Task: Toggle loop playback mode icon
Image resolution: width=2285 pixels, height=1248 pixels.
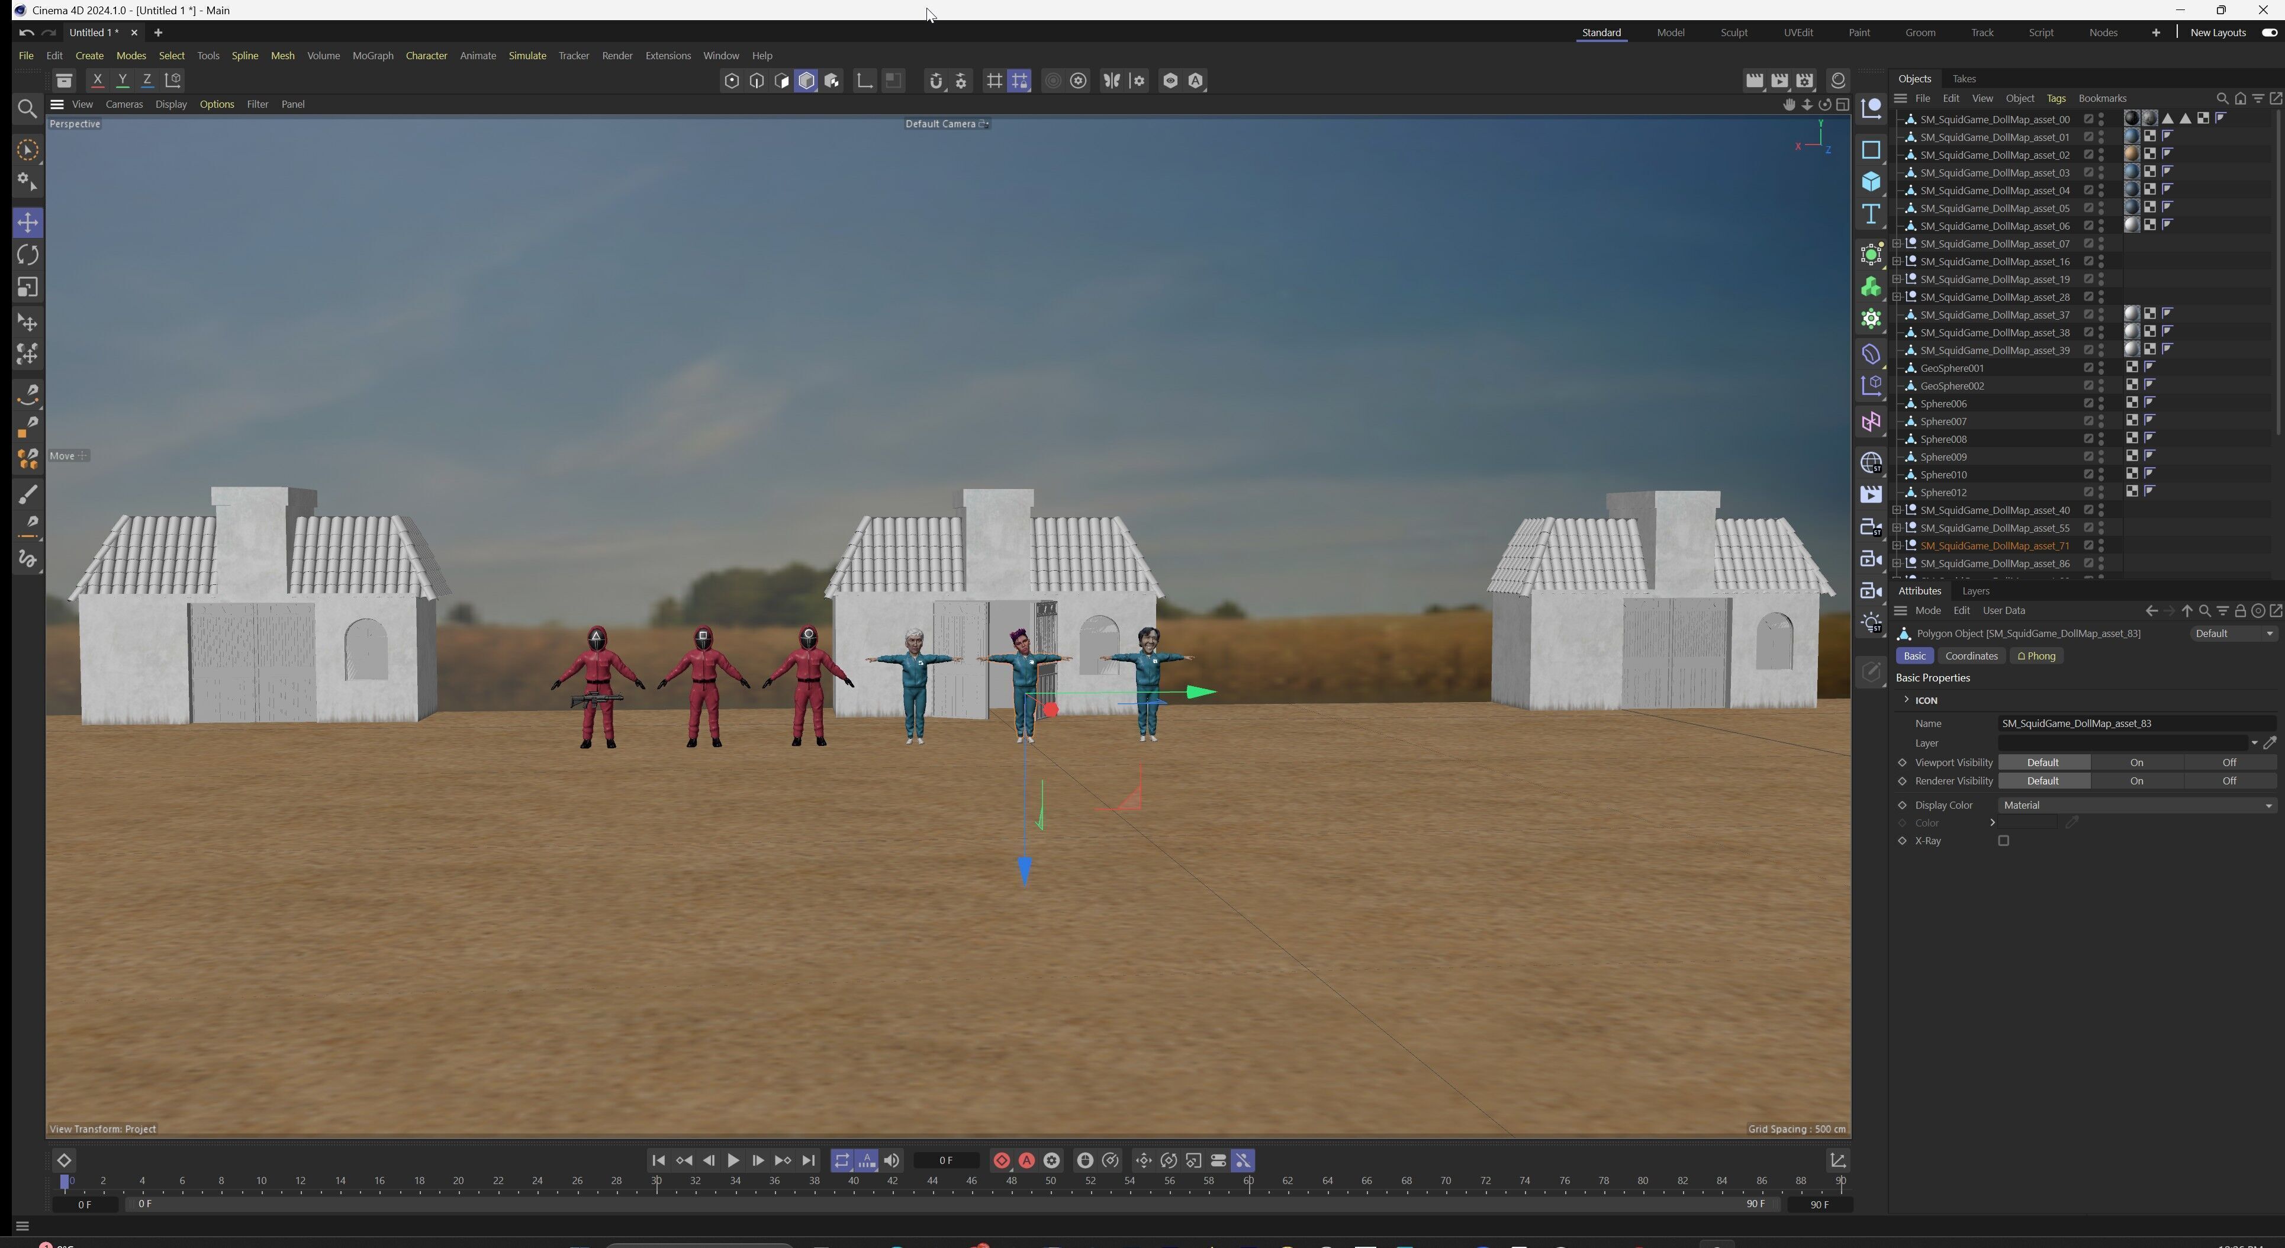Action: coord(842,1161)
